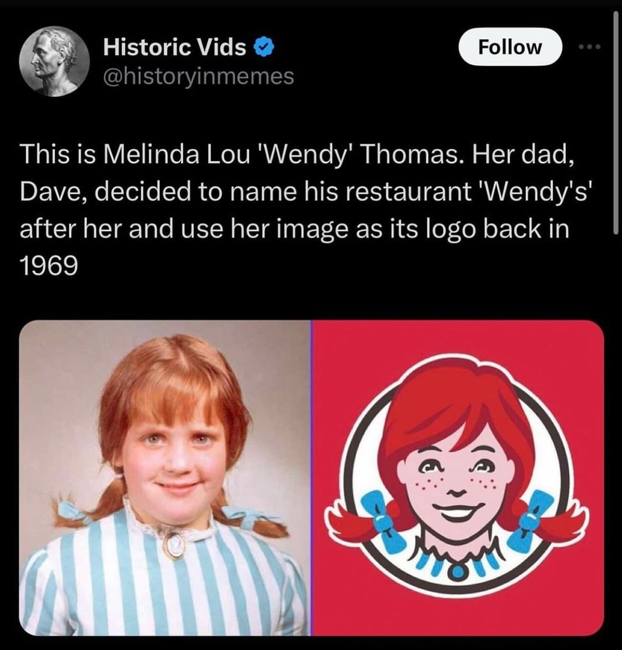Viewport: 622px width, 650px height.
Task: Open the three-dot more options menu
Action: click(589, 47)
